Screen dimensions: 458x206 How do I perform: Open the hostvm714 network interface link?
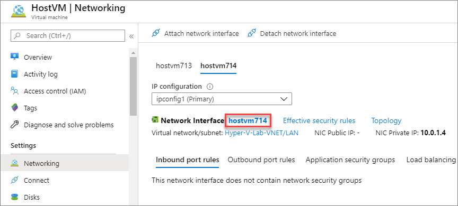click(x=248, y=120)
